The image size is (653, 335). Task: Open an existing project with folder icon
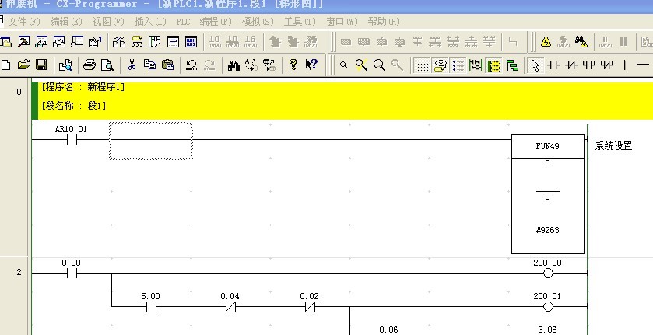click(24, 65)
